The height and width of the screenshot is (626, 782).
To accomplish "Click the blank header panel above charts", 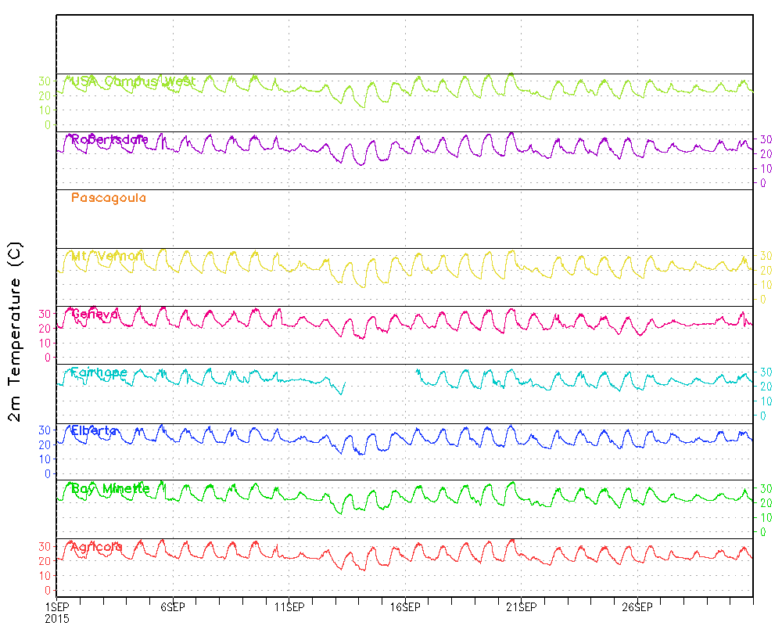I will [404, 44].
